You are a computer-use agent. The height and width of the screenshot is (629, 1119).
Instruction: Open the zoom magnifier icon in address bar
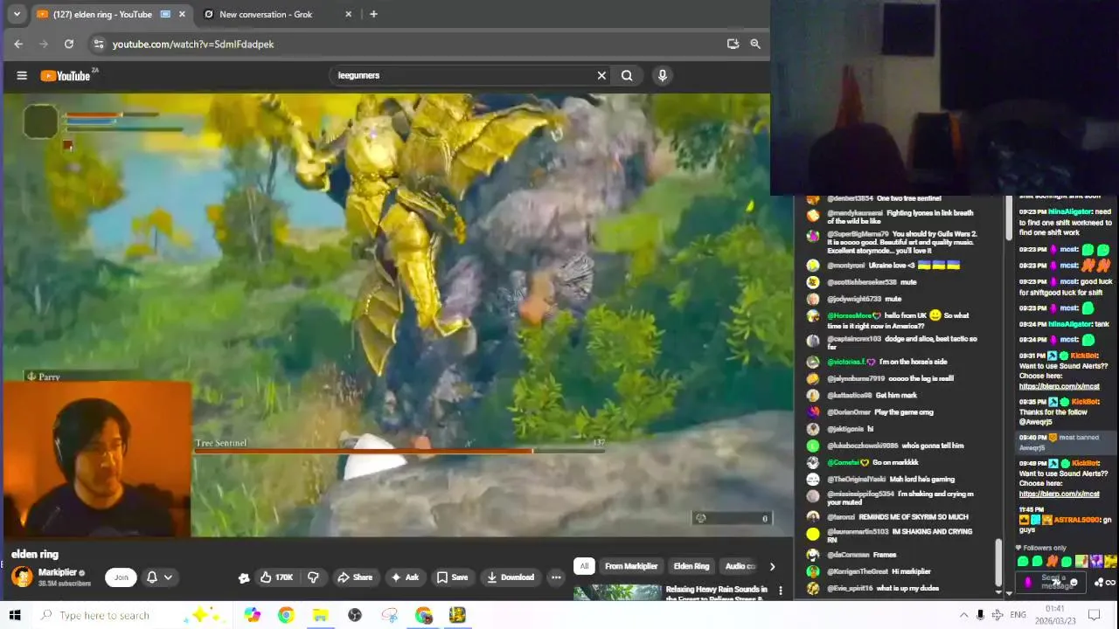tap(755, 44)
